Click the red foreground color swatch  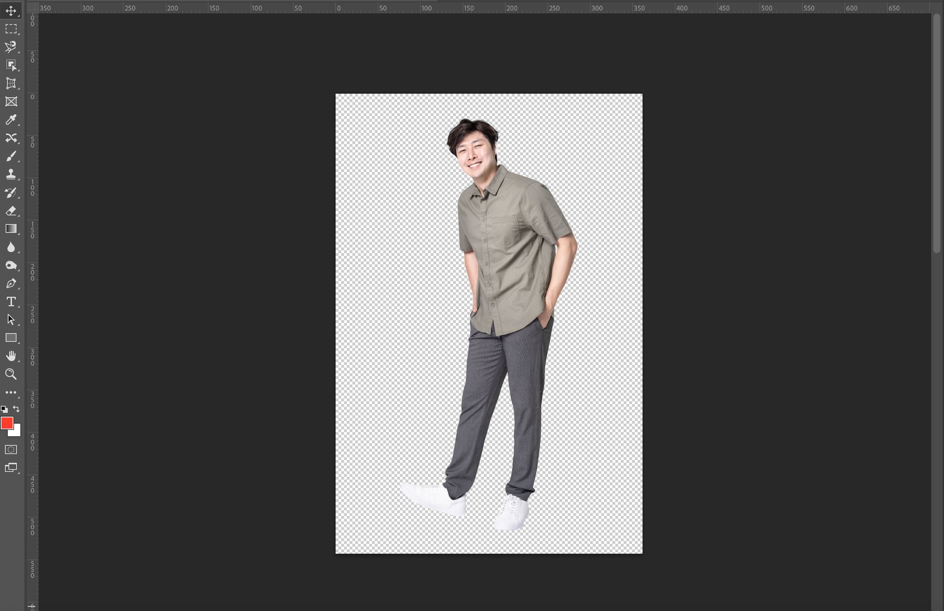pyautogui.click(x=6, y=423)
